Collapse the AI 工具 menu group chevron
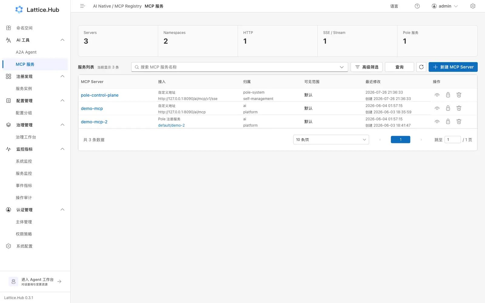485x303 pixels. (62, 40)
